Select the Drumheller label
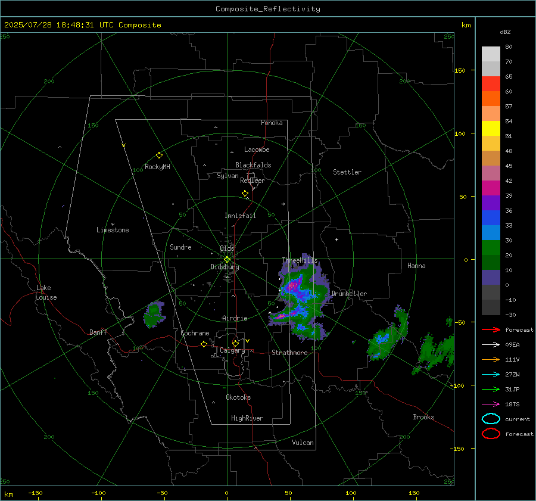The image size is (536, 501). [x=349, y=294]
